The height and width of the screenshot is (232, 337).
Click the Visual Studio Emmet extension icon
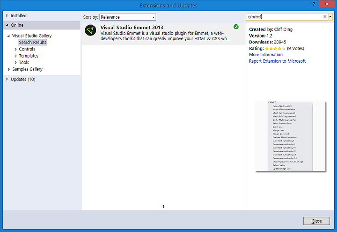coord(90,30)
